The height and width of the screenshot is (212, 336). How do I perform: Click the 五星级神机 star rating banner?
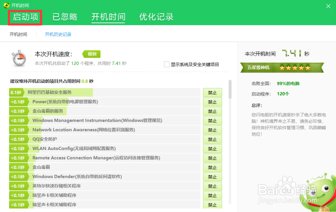282,67
